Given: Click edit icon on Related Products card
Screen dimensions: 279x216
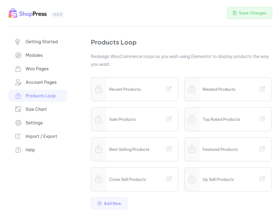Looking at the screenshot, I should (x=262, y=89).
